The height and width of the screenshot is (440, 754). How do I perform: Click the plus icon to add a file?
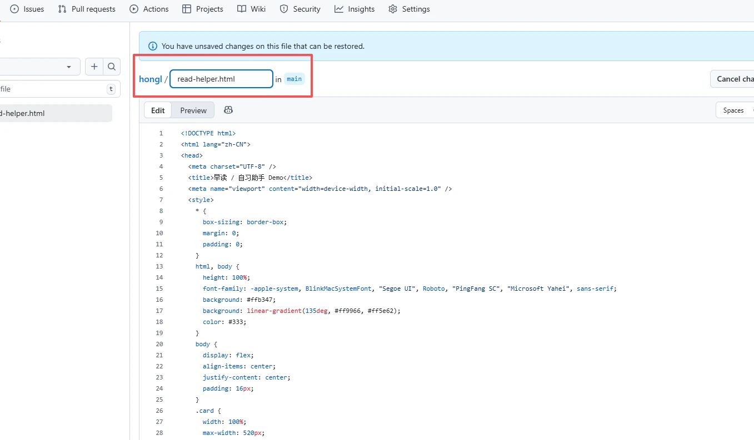click(94, 67)
